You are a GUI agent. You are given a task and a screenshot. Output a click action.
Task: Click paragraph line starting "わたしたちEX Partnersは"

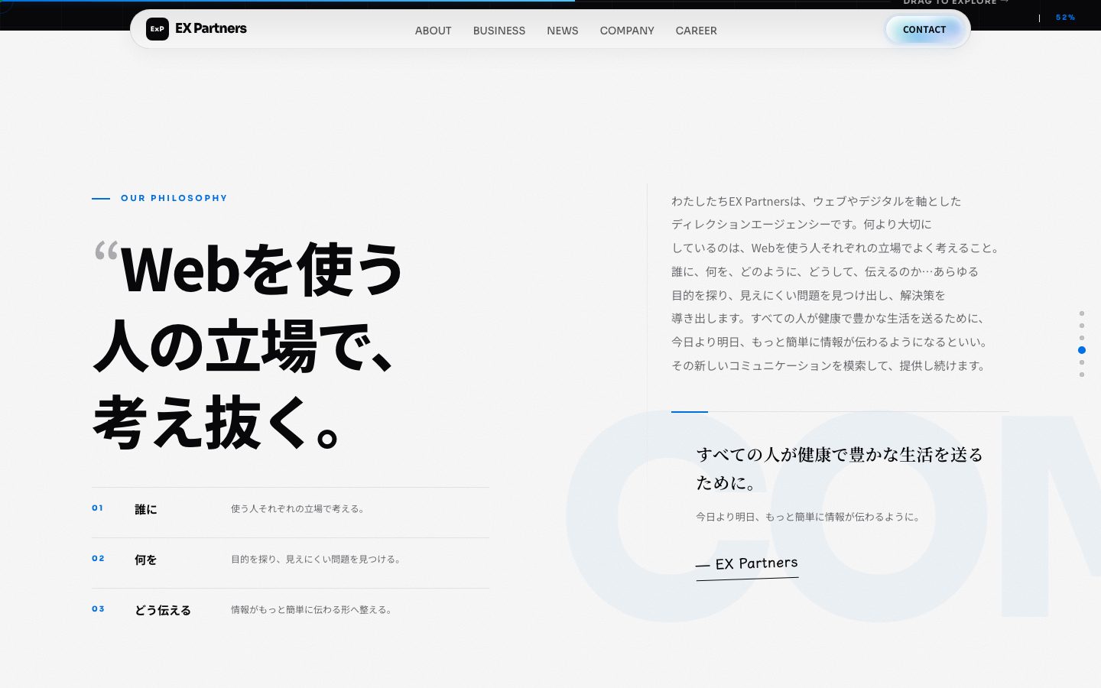[817, 201]
